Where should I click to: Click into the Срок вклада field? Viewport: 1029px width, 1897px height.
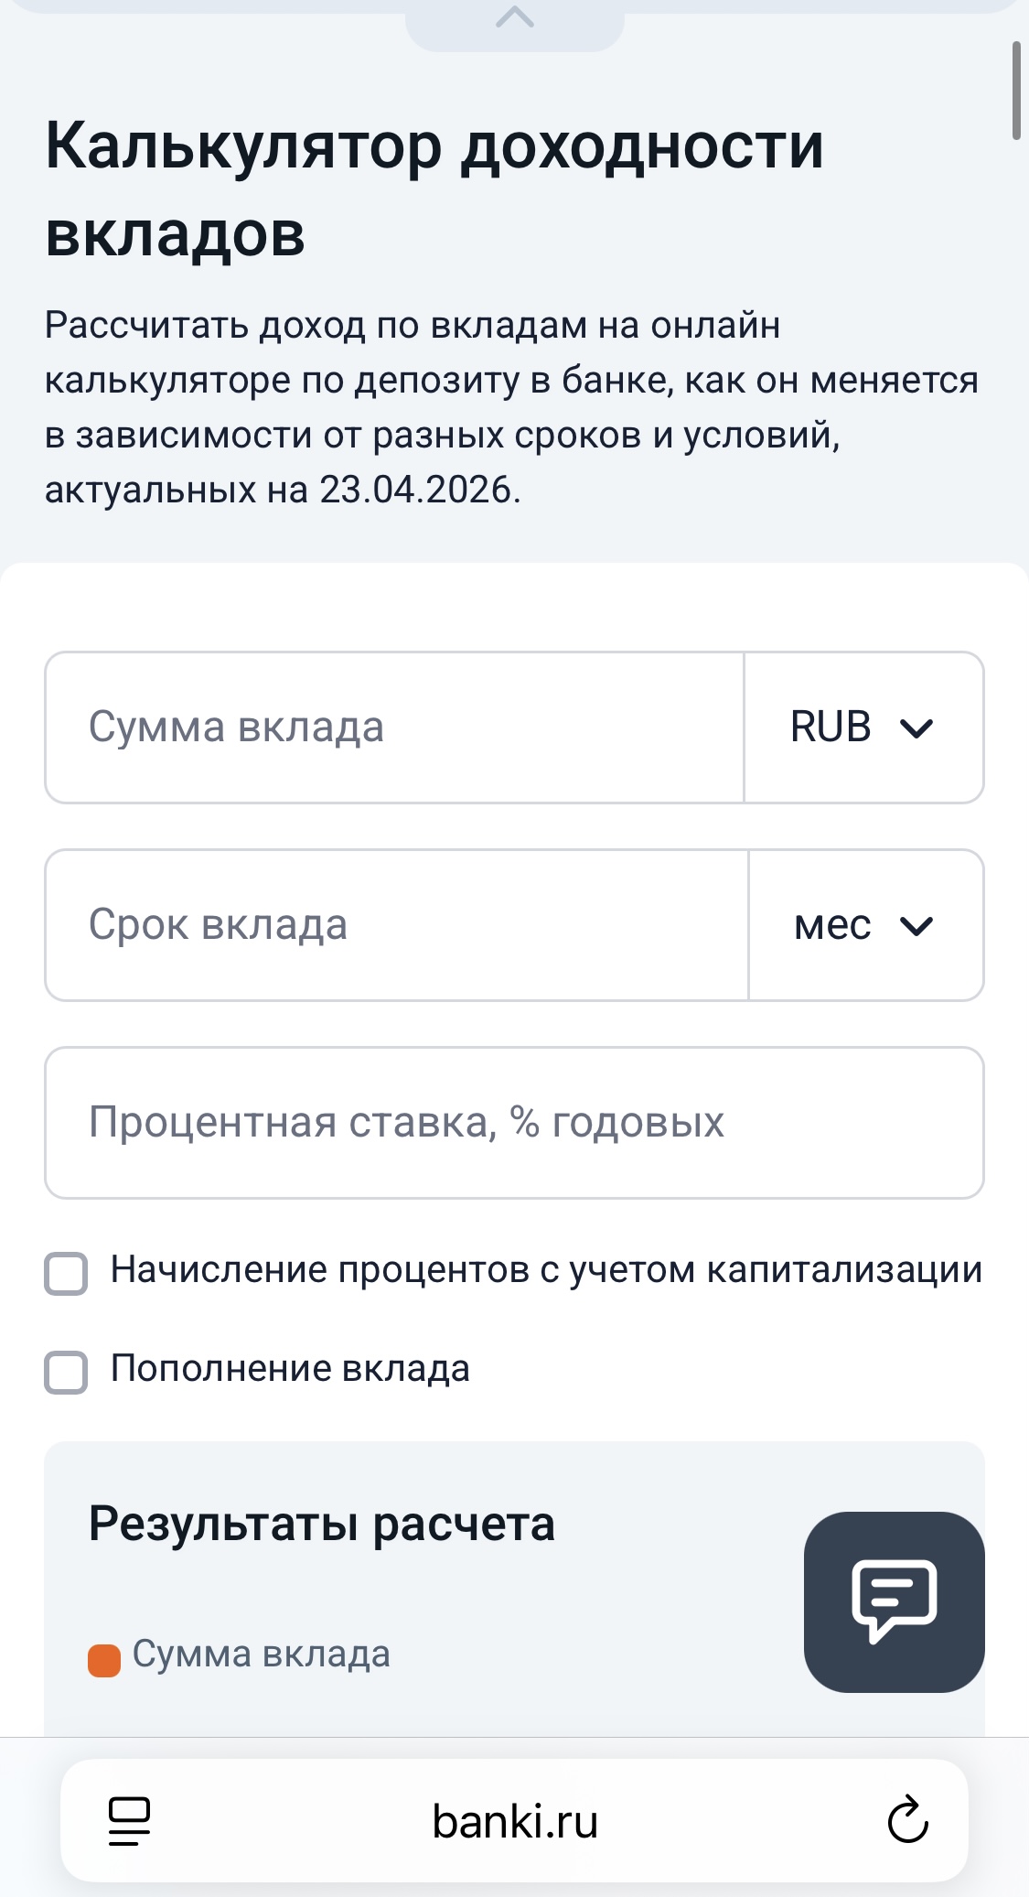(396, 925)
